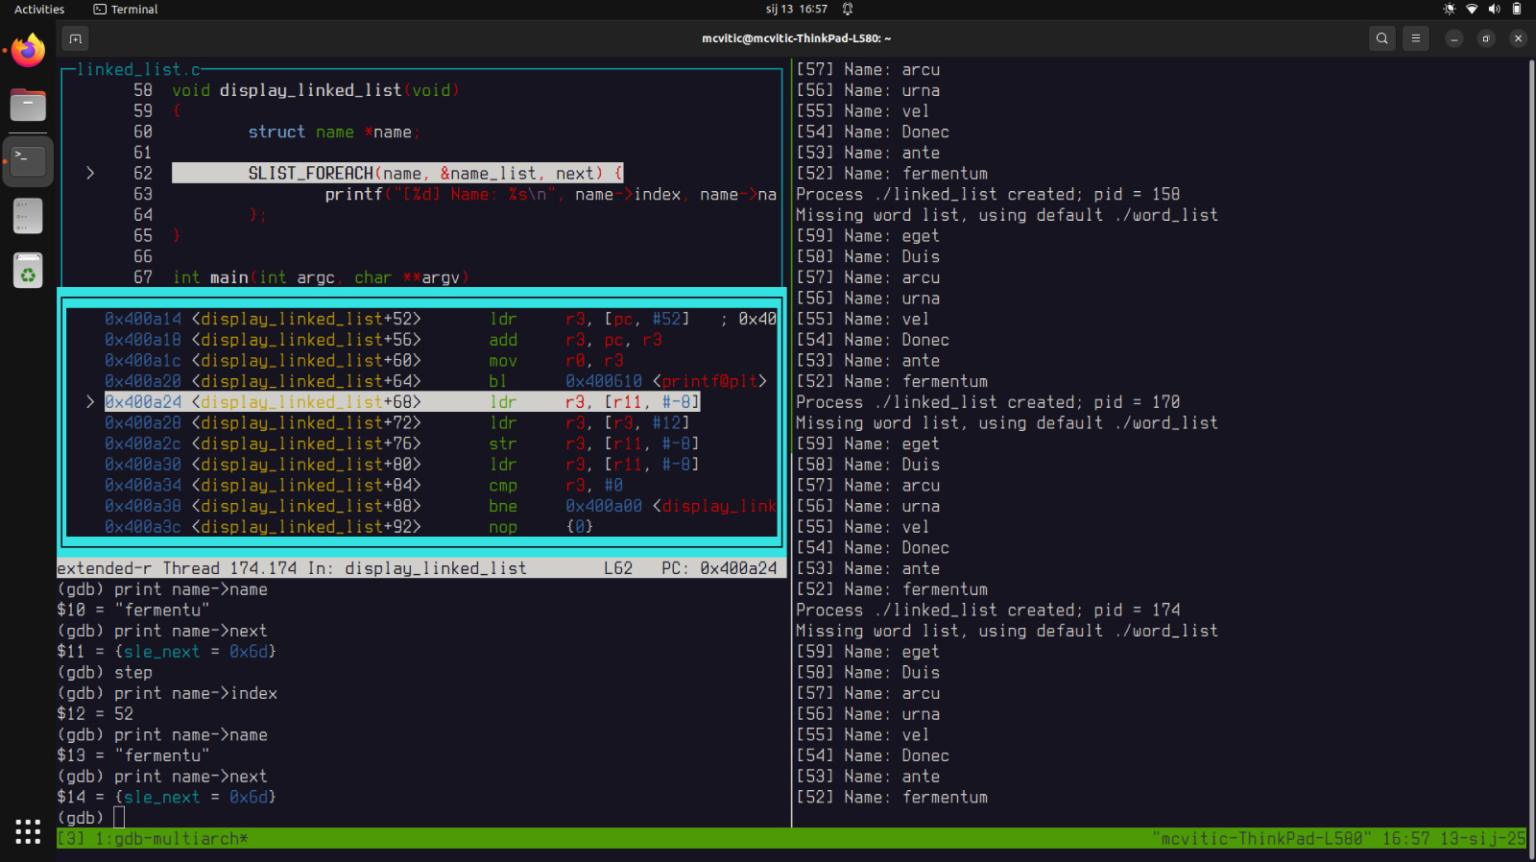
Task: Launch Firefox from the dock
Action: point(28,51)
